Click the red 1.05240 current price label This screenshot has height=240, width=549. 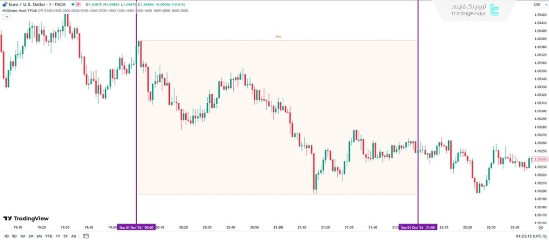(540, 159)
